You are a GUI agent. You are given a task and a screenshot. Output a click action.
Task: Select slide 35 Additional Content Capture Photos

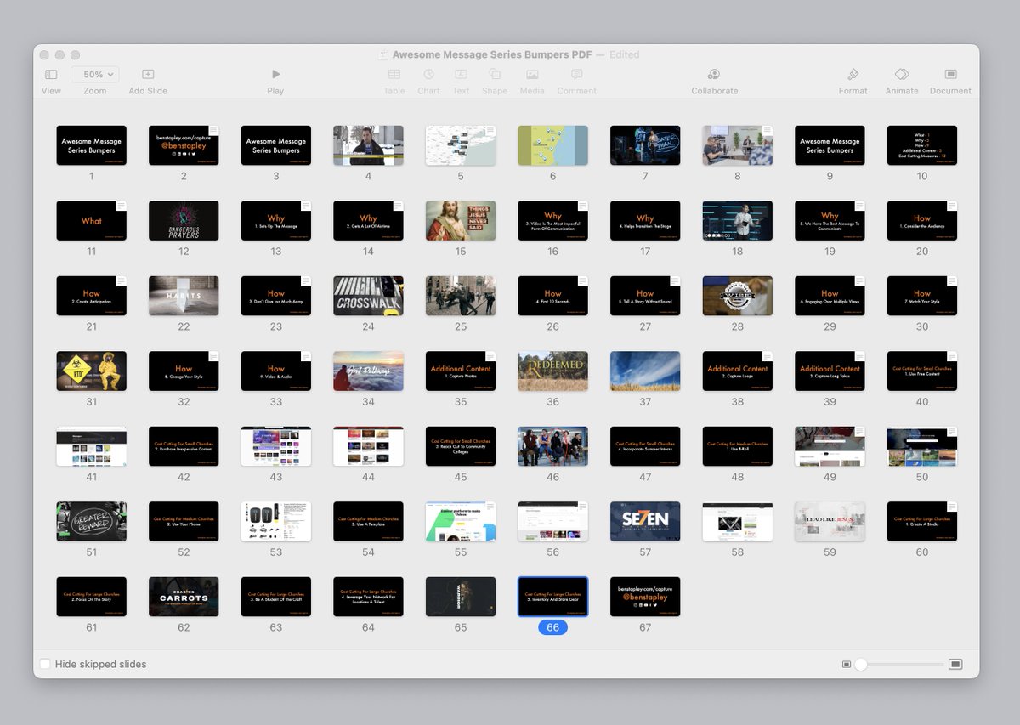tap(461, 371)
